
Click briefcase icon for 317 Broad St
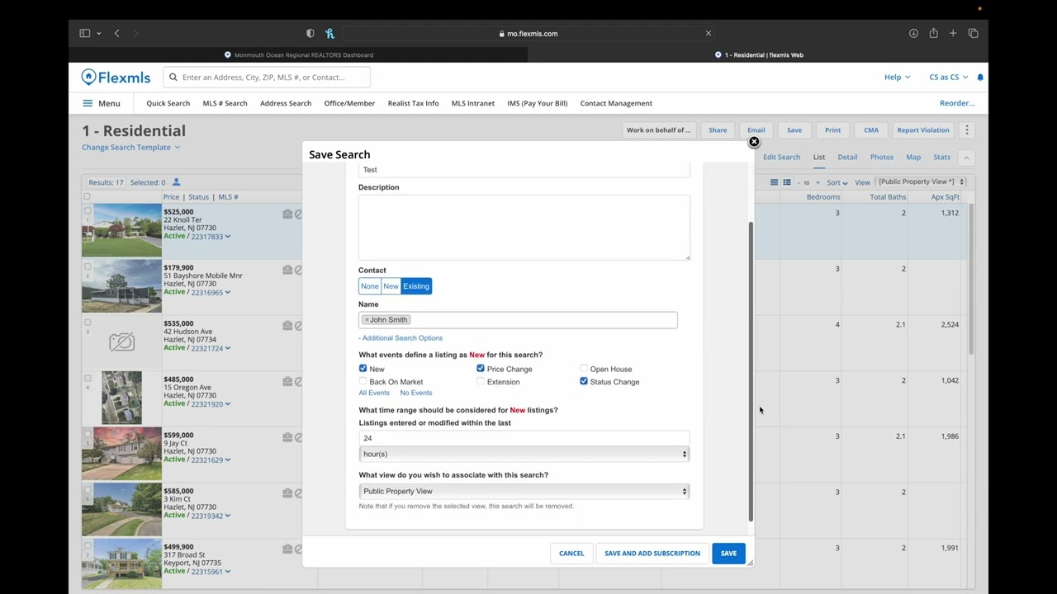[287, 549]
